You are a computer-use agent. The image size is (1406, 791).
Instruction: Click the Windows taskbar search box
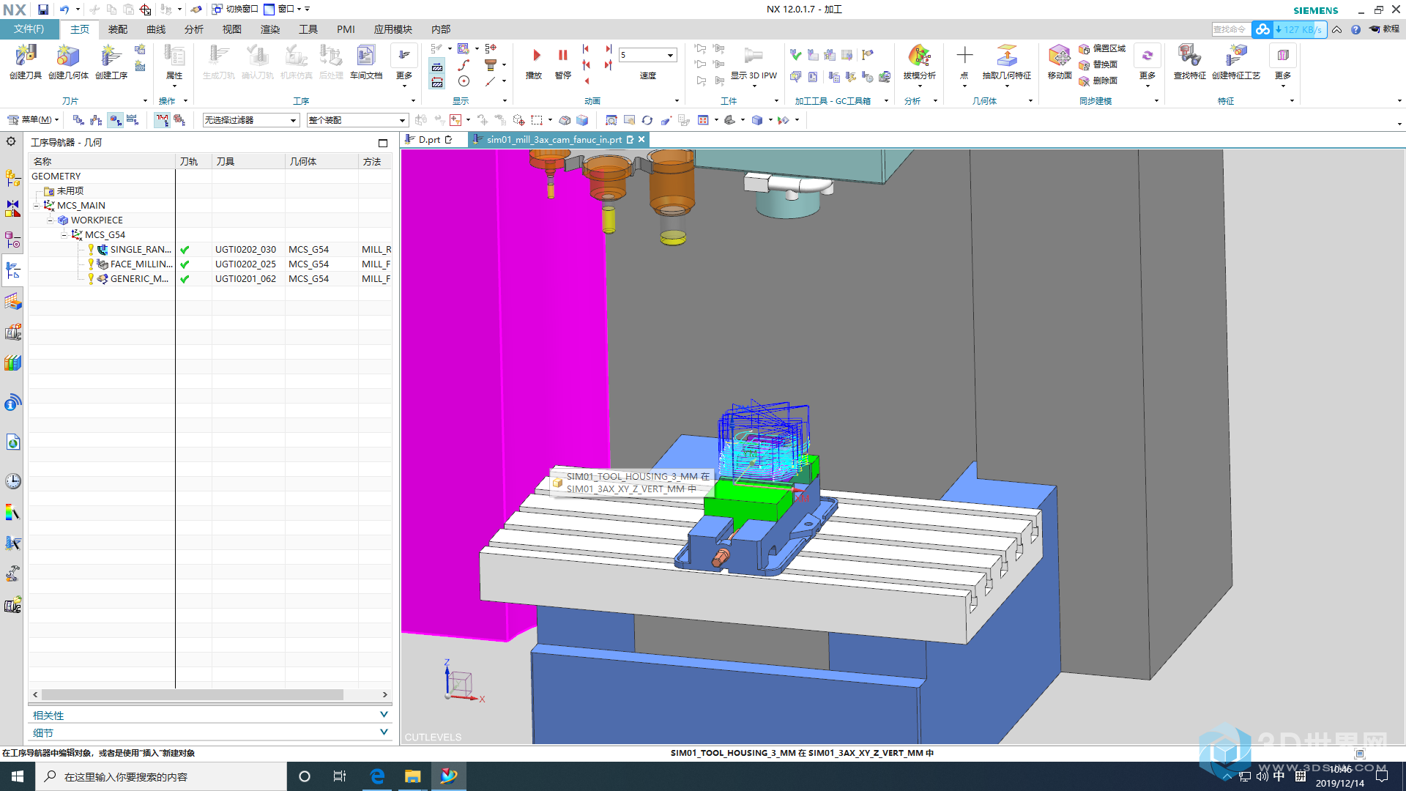coord(161,776)
